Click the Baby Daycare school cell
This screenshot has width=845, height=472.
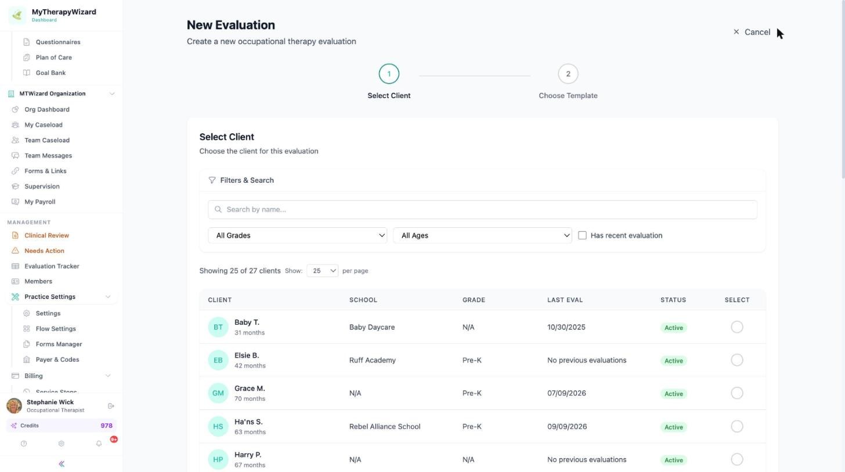pyautogui.click(x=372, y=327)
